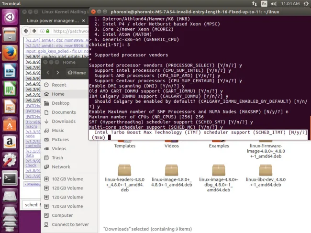Screen dimensions: 311x233
Task: Switch to Terminal launcher icon
Action: coord(10,178)
